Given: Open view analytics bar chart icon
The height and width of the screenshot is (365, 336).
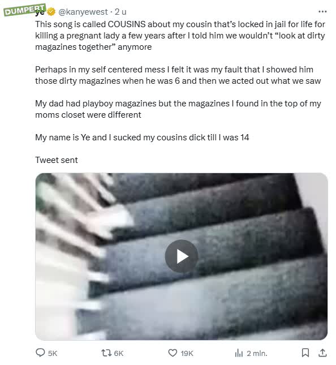Looking at the screenshot, I should 239,353.
